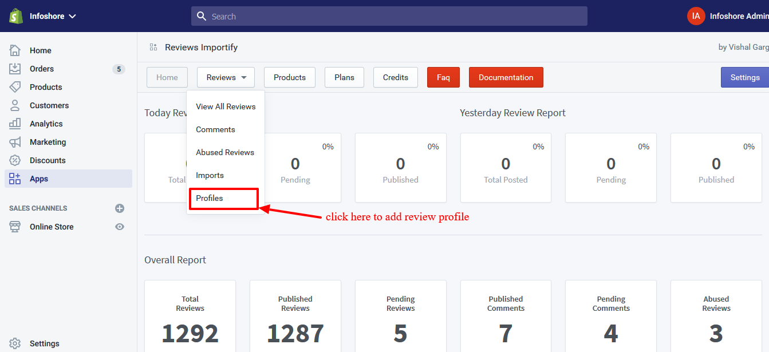Click the Yesterday Review Report heading
This screenshot has width=769, height=352.
point(512,113)
